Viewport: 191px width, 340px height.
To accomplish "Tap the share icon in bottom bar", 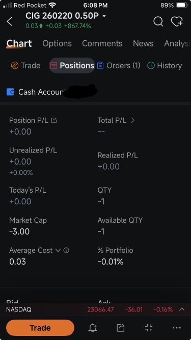I will pos(121,328).
